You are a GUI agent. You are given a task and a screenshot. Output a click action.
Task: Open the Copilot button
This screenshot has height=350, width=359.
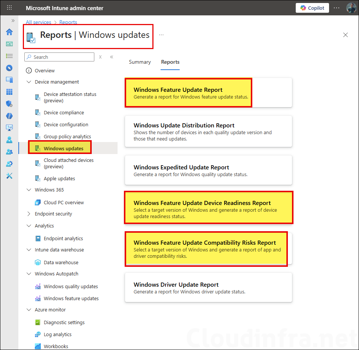(312, 8)
